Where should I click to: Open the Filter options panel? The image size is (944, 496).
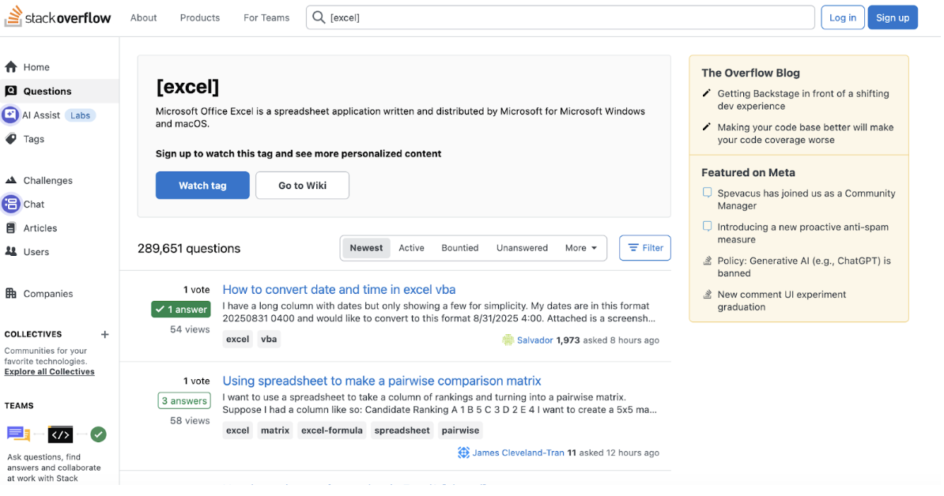click(x=644, y=248)
